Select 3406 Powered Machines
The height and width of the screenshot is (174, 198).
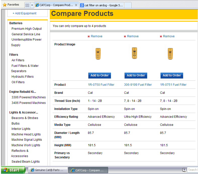point(28,103)
